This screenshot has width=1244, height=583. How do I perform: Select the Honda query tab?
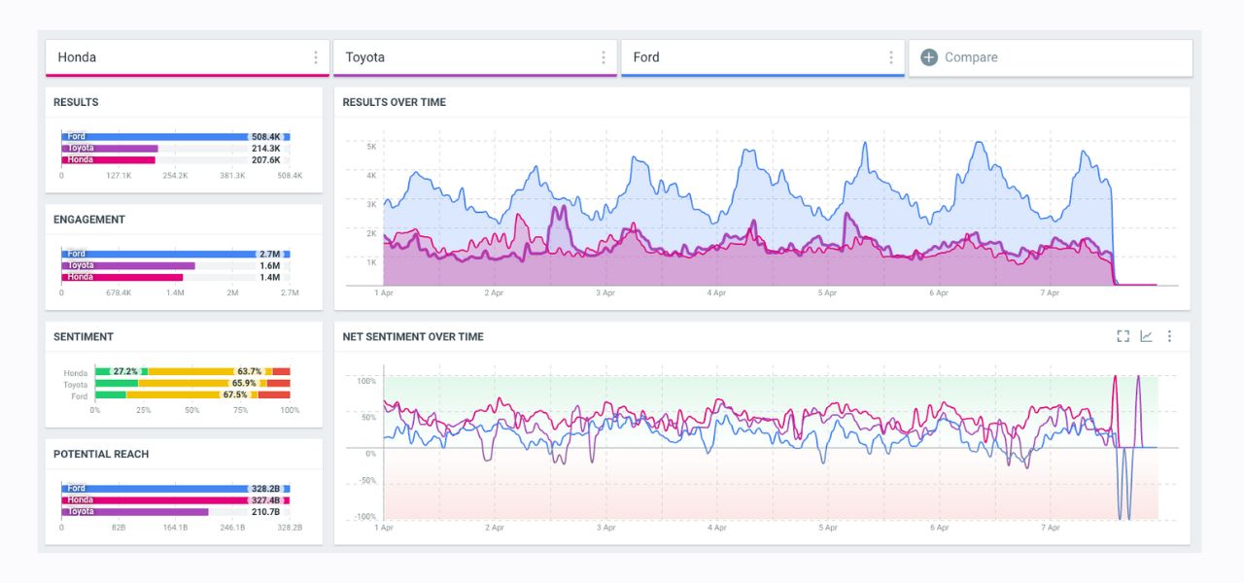tap(188, 57)
